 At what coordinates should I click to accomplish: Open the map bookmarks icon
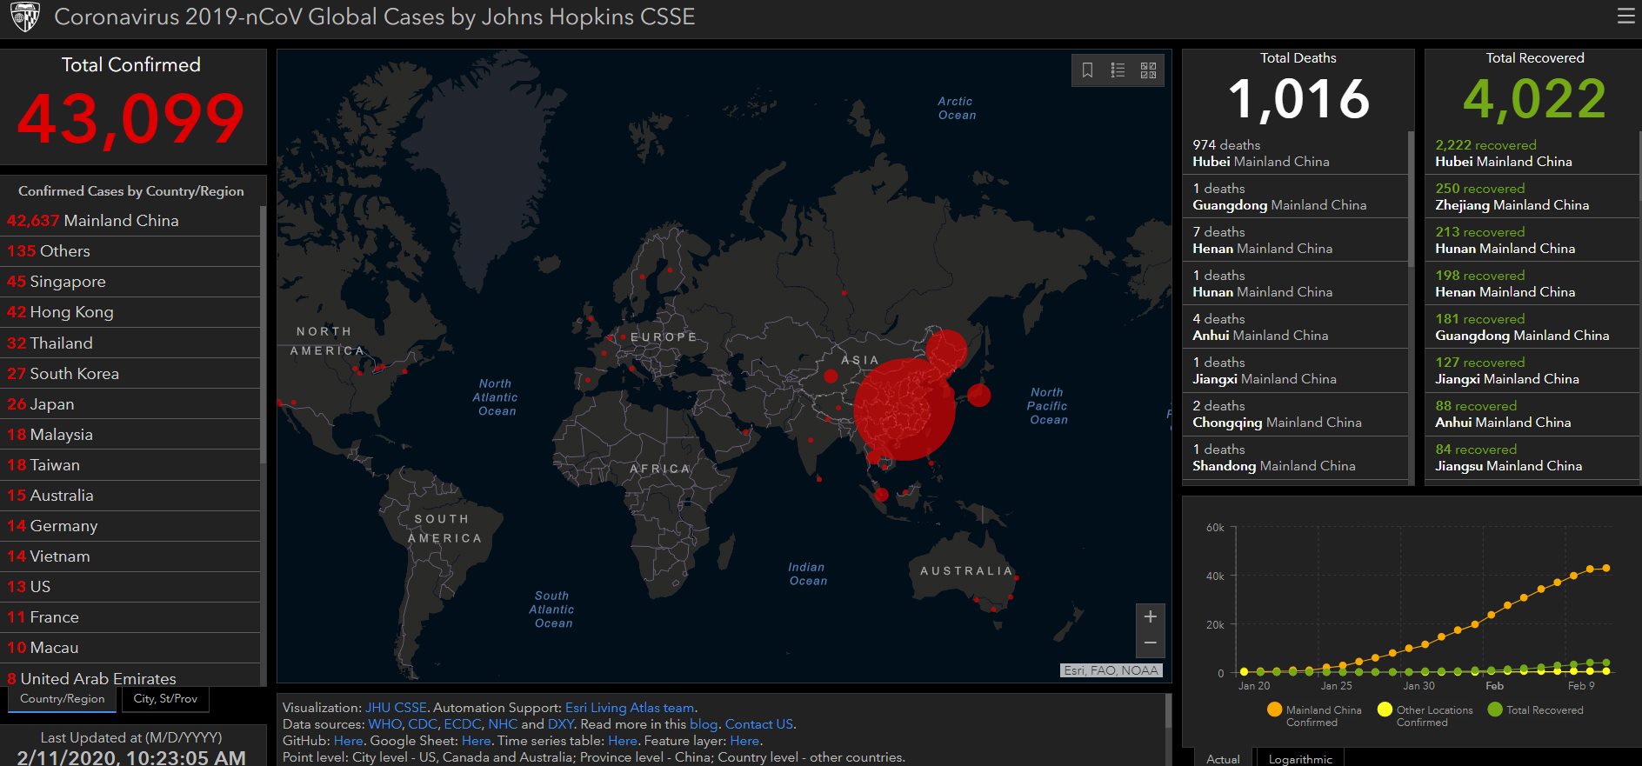(1087, 70)
